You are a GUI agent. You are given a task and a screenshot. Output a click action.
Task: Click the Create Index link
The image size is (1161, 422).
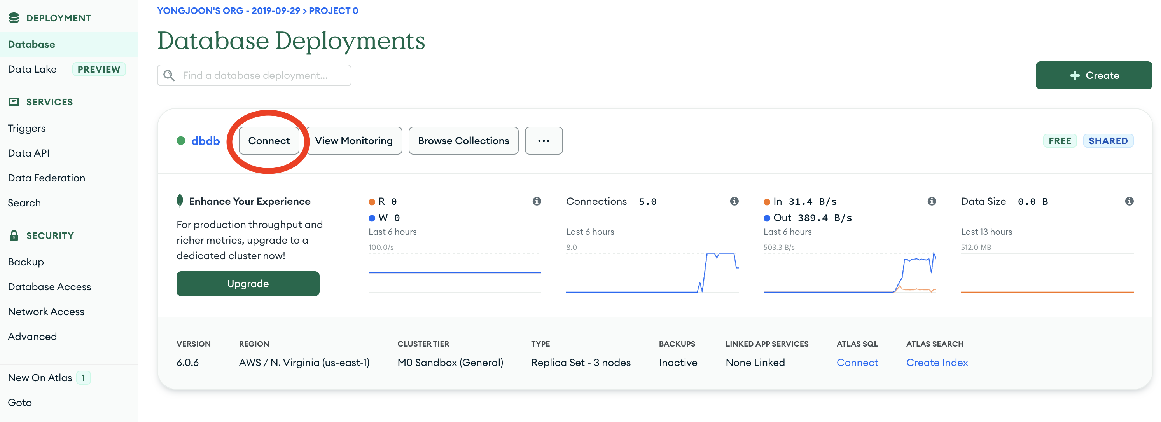(937, 363)
